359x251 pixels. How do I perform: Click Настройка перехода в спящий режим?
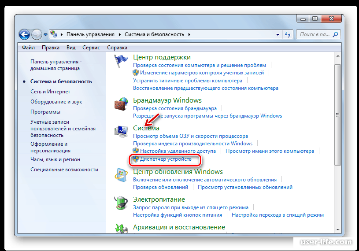click(278, 215)
